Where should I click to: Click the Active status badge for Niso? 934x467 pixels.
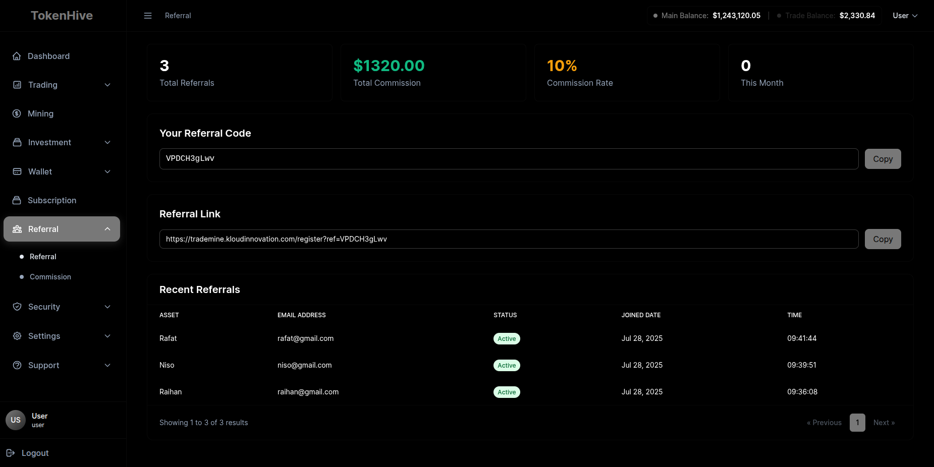point(507,366)
